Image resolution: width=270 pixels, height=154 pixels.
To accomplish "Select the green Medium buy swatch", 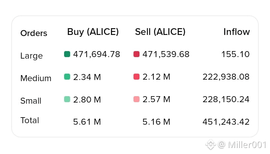I will [67, 77].
